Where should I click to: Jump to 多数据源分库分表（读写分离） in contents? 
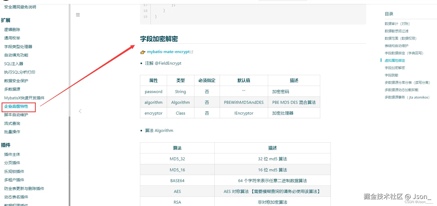pos(407,83)
